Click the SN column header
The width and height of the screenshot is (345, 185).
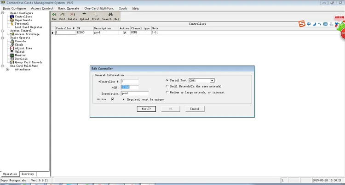[x=85, y=28]
